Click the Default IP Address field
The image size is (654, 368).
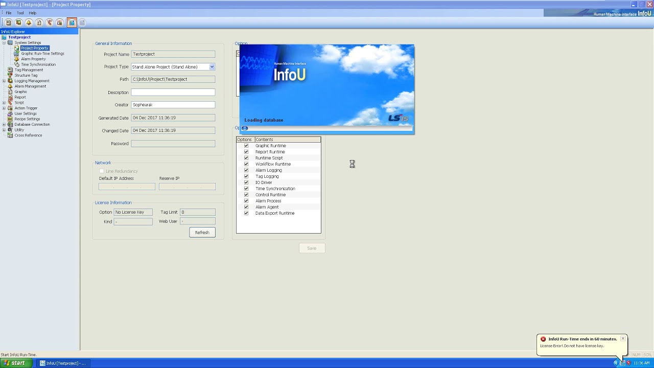click(x=127, y=187)
